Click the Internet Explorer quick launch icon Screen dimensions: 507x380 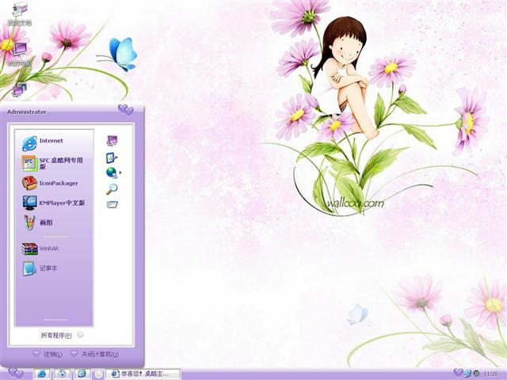tap(40, 373)
